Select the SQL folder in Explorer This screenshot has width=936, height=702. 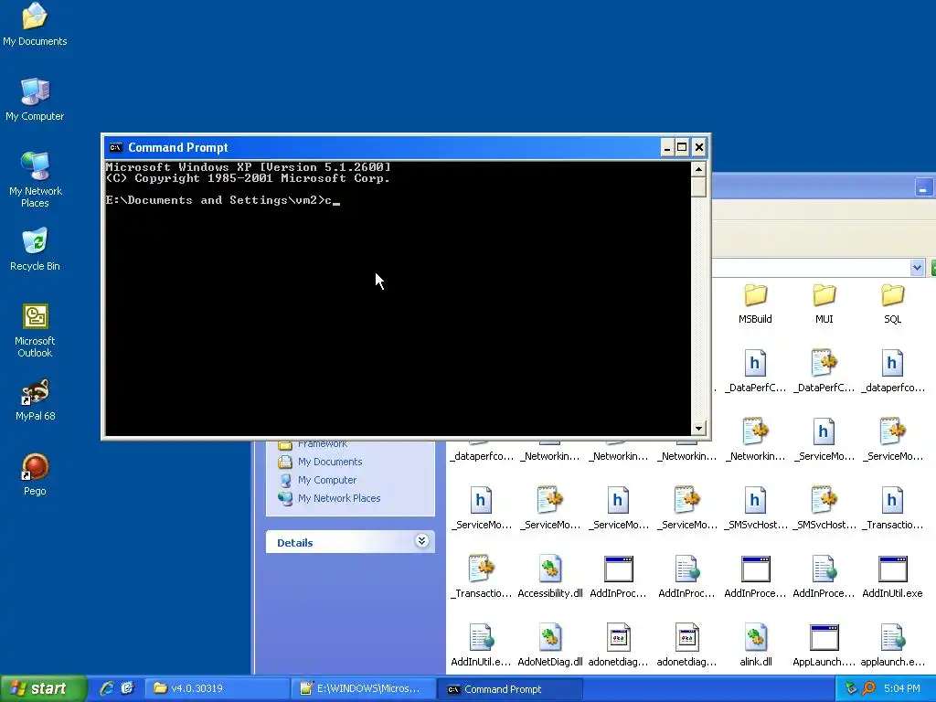click(892, 303)
